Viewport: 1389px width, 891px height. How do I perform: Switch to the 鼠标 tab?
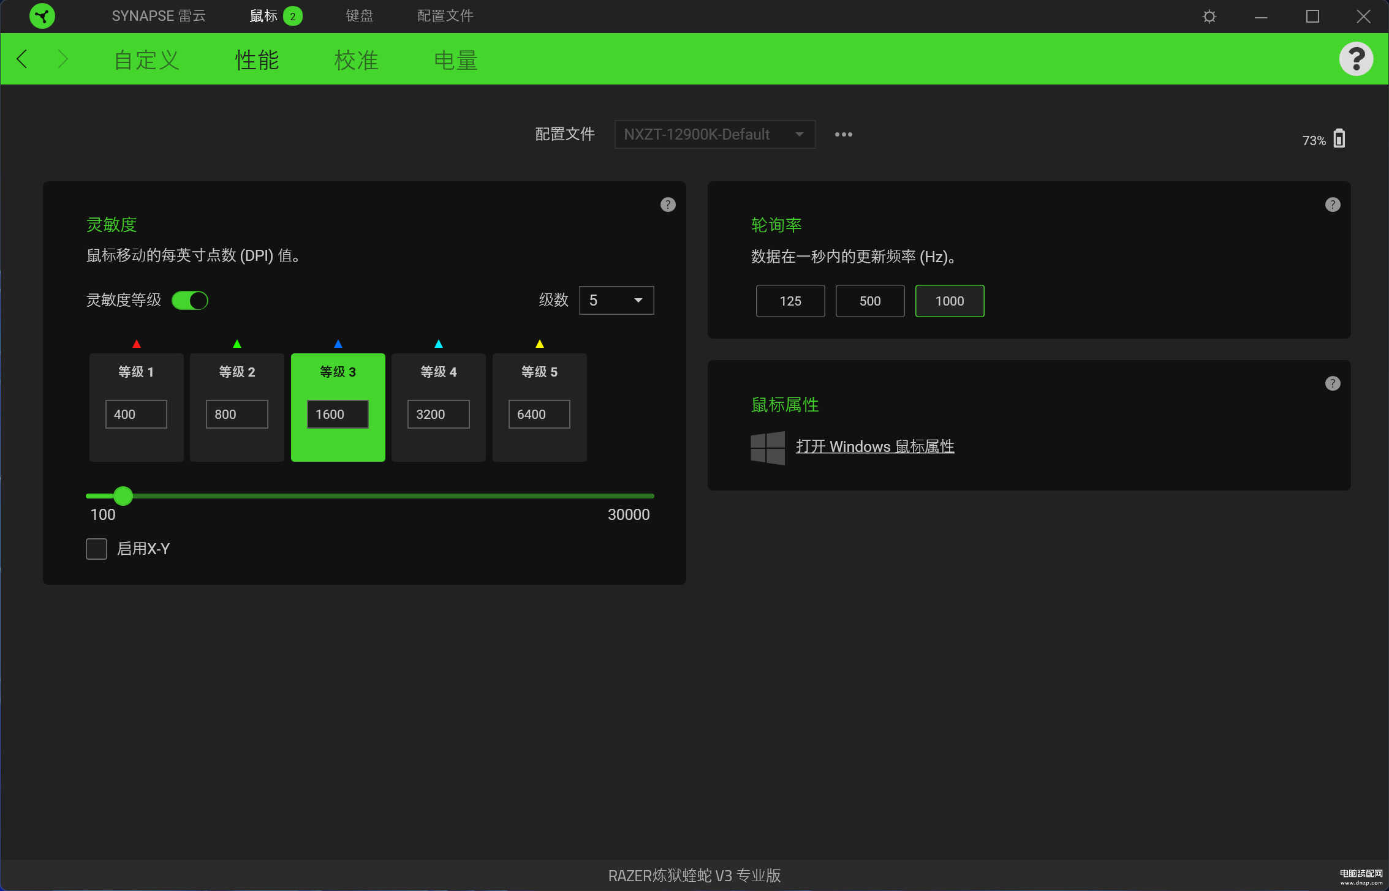click(263, 16)
